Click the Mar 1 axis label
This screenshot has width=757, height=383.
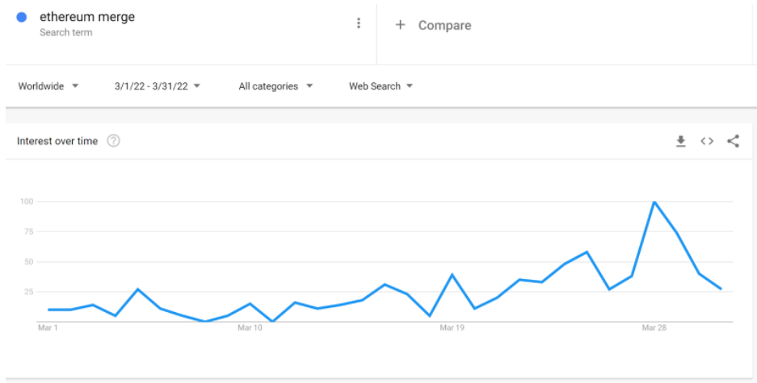click(x=48, y=328)
